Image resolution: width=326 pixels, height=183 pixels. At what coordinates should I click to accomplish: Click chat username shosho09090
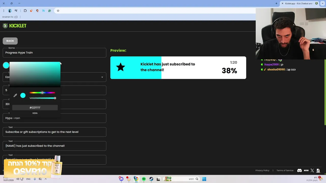pyautogui.click(x=276, y=70)
